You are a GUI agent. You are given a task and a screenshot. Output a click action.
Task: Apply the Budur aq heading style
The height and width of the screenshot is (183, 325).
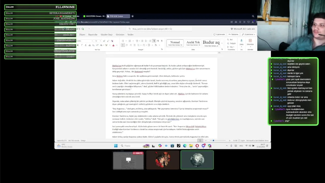coord(211,43)
